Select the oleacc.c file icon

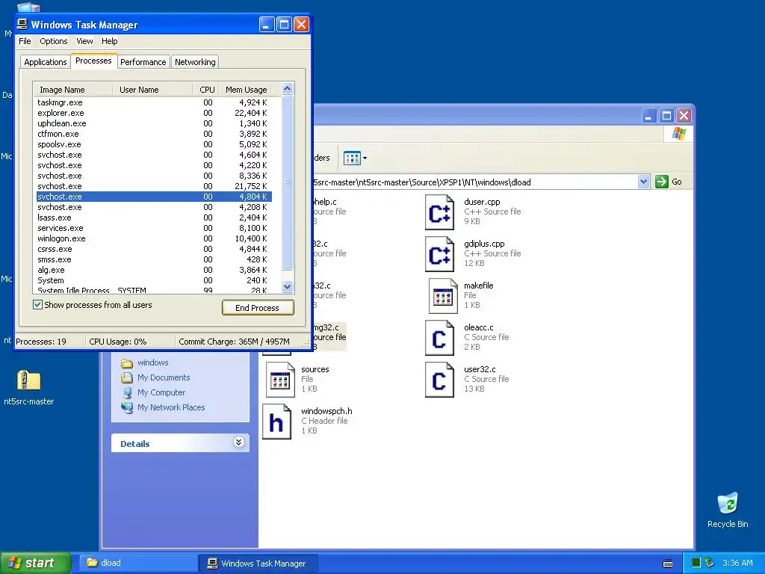439,338
